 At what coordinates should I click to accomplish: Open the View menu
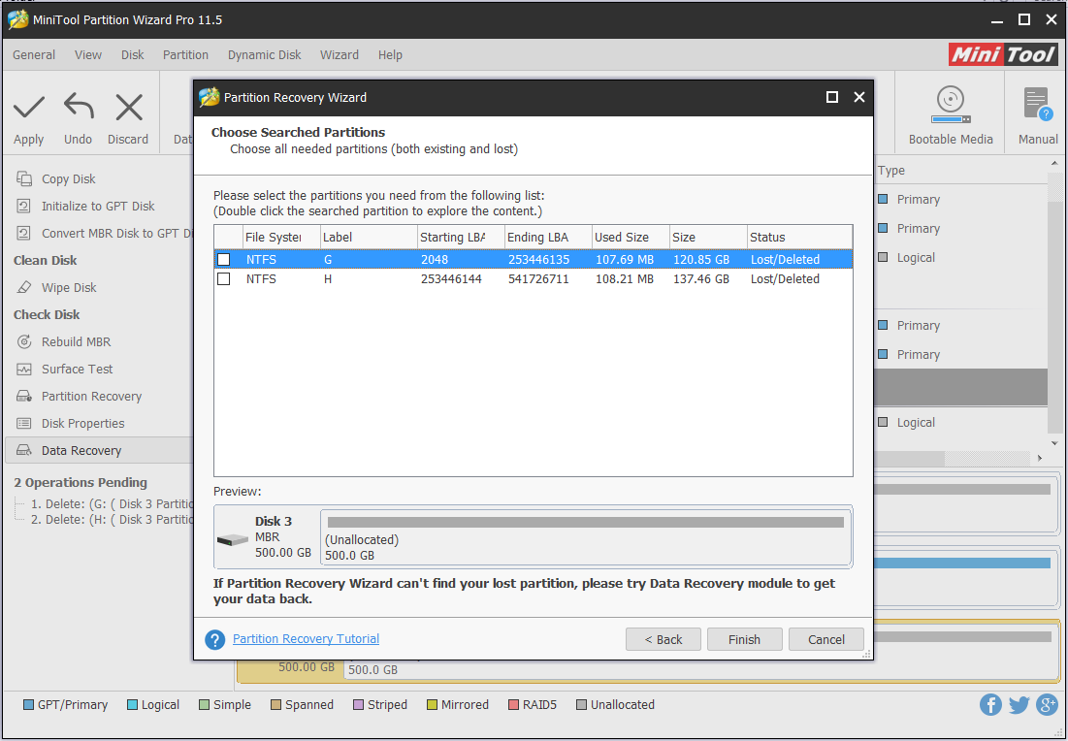coord(88,55)
